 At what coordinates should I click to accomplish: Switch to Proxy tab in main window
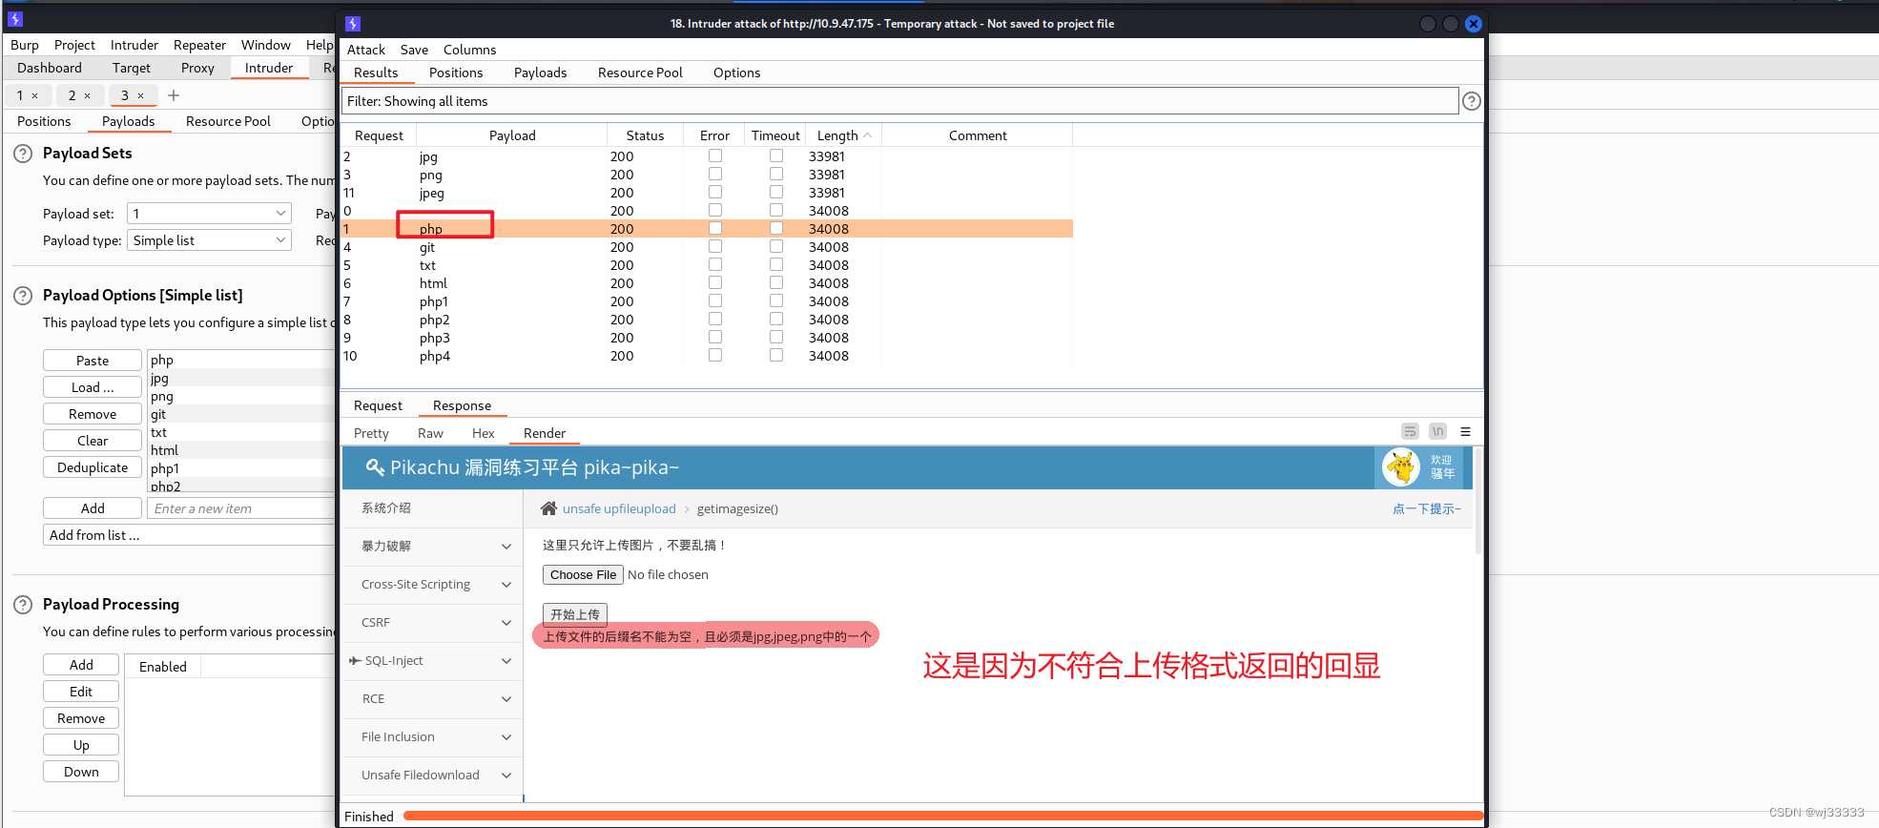tap(197, 68)
